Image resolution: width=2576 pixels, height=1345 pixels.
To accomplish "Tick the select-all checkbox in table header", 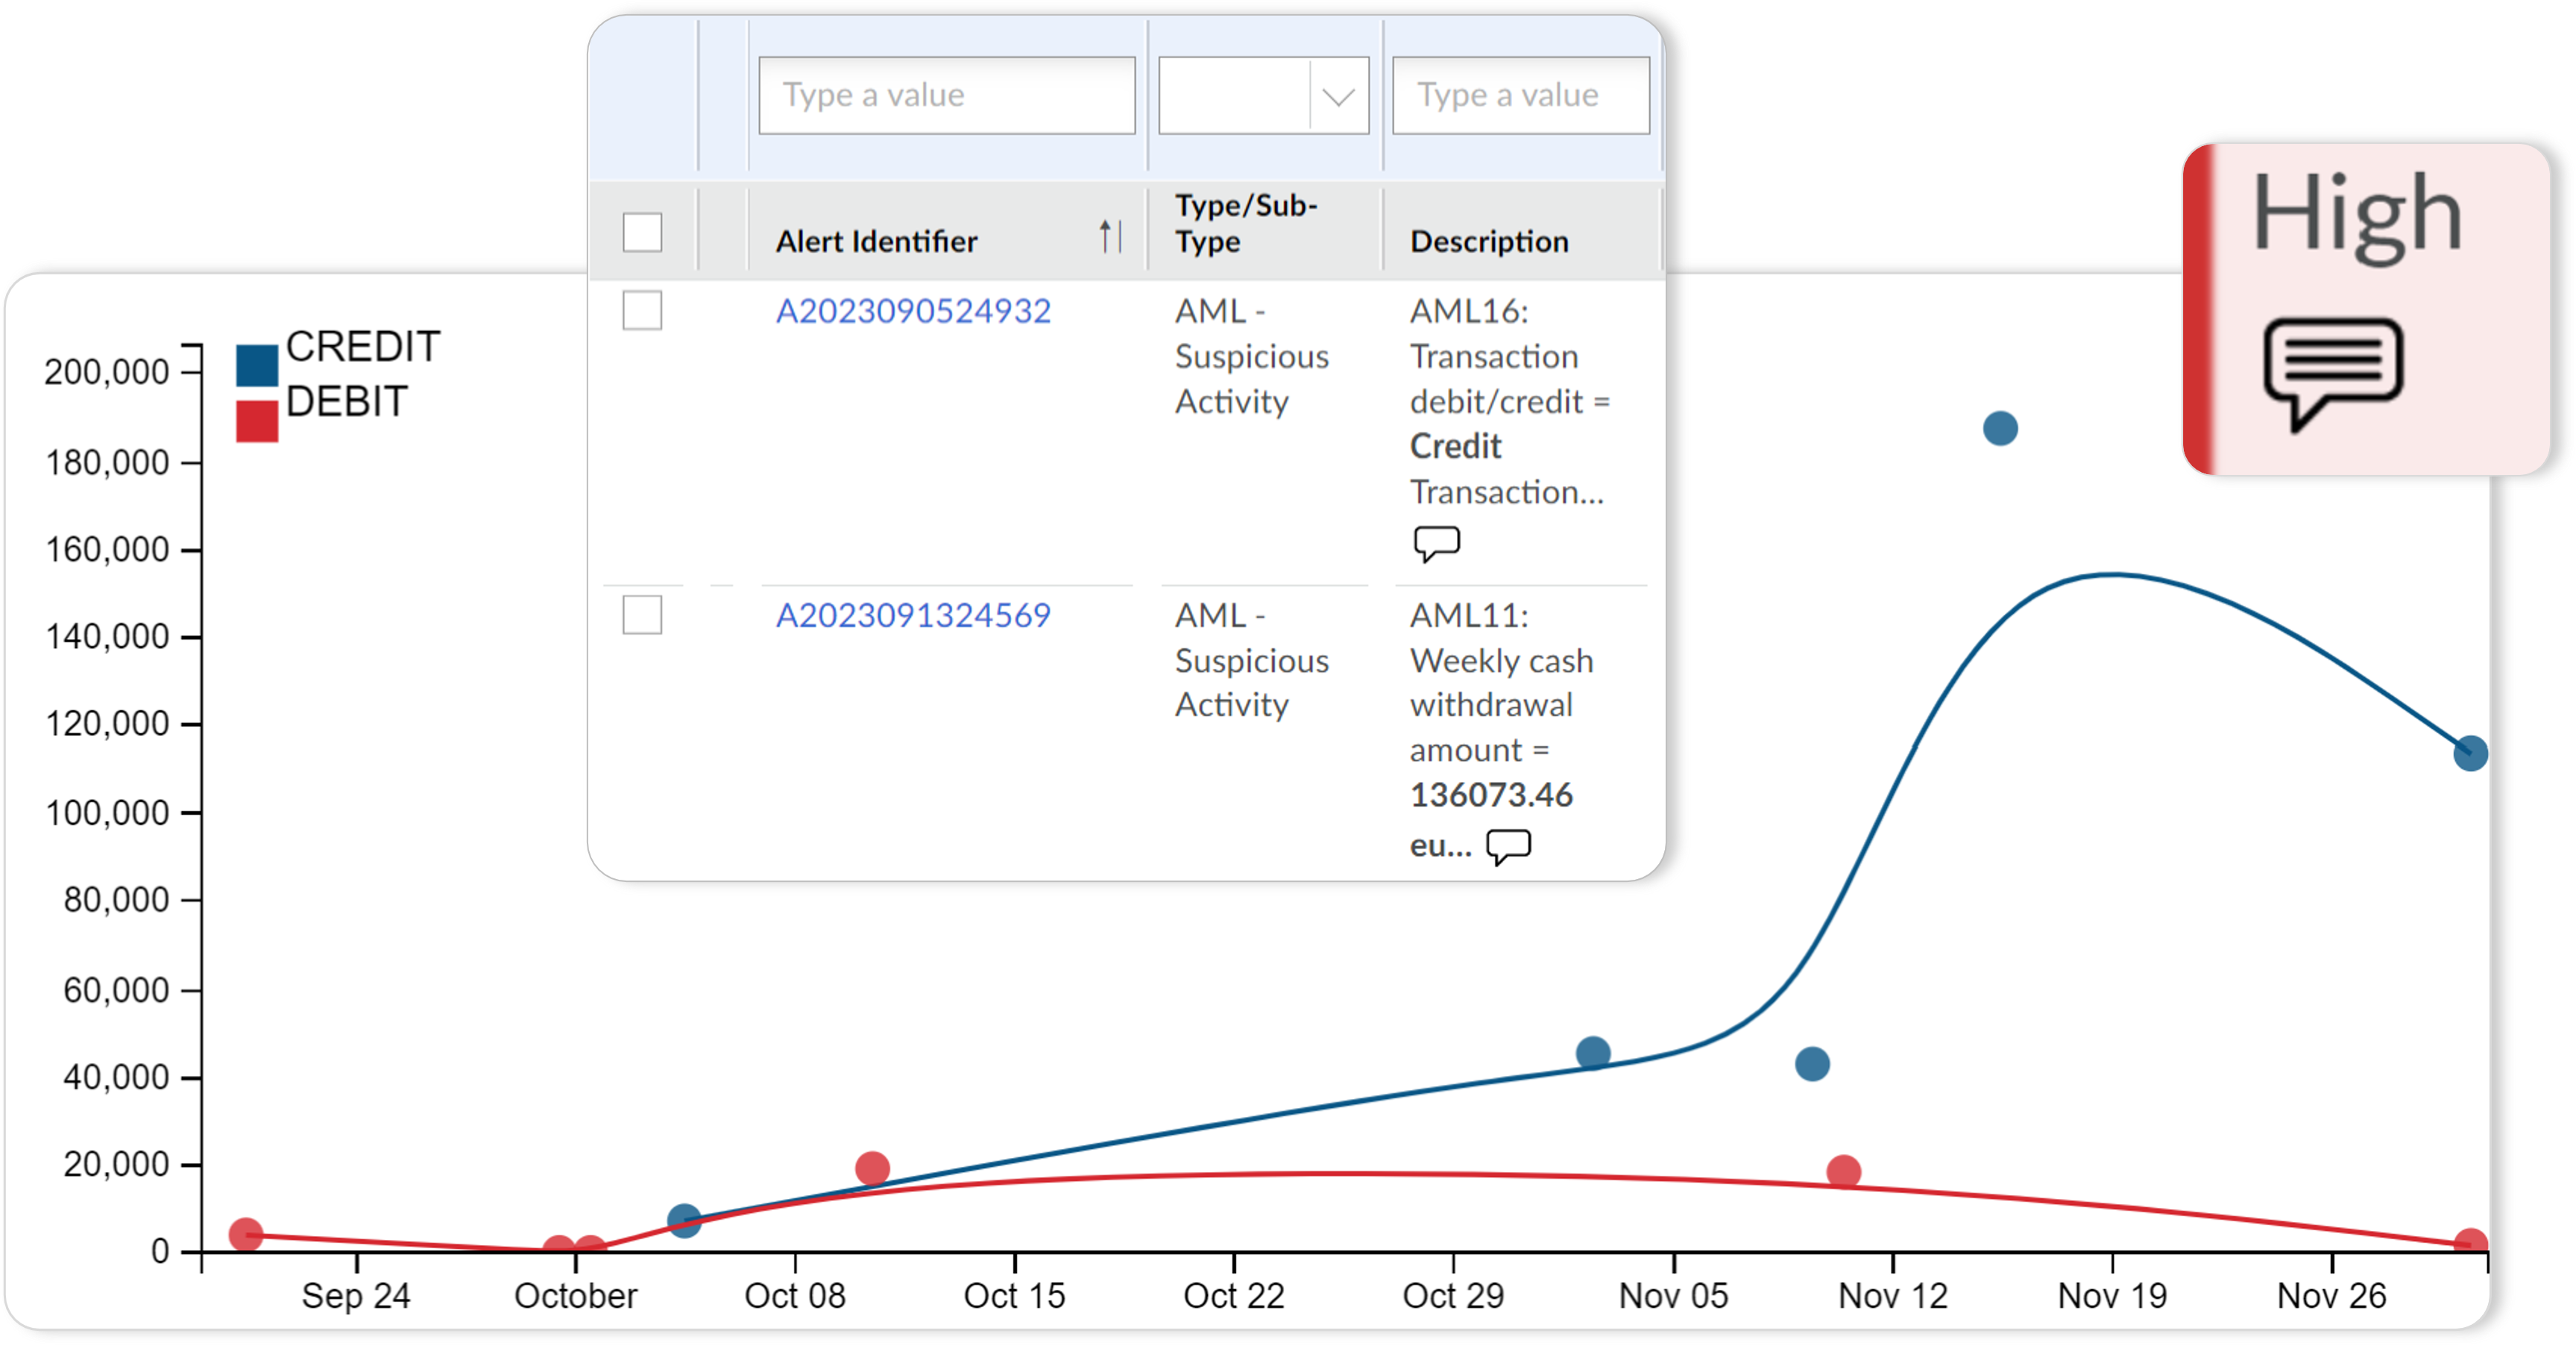I will point(642,232).
